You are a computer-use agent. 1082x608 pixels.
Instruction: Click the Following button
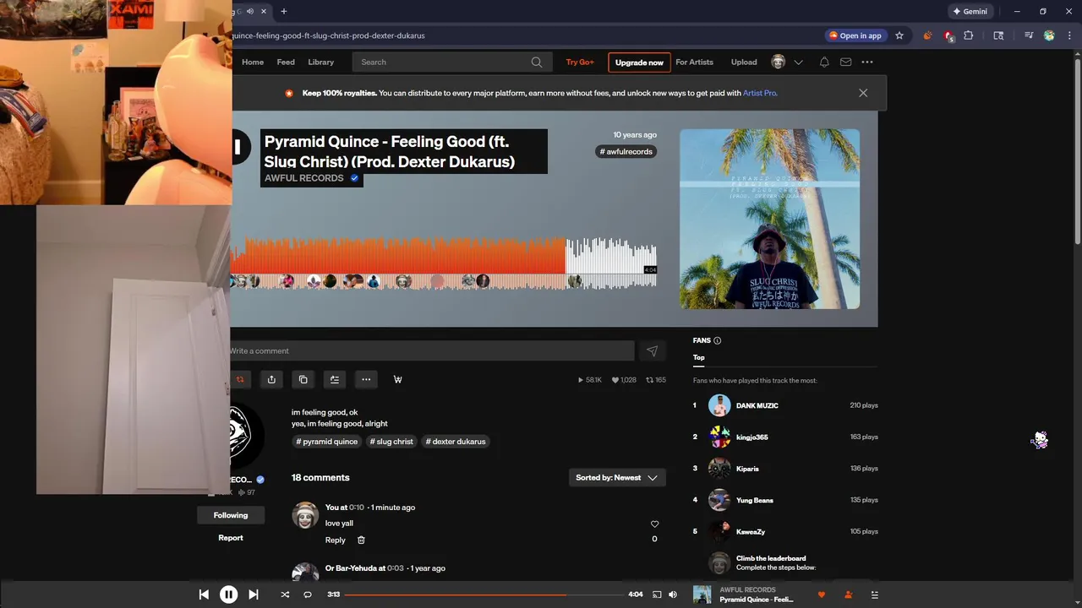pyautogui.click(x=231, y=515)
